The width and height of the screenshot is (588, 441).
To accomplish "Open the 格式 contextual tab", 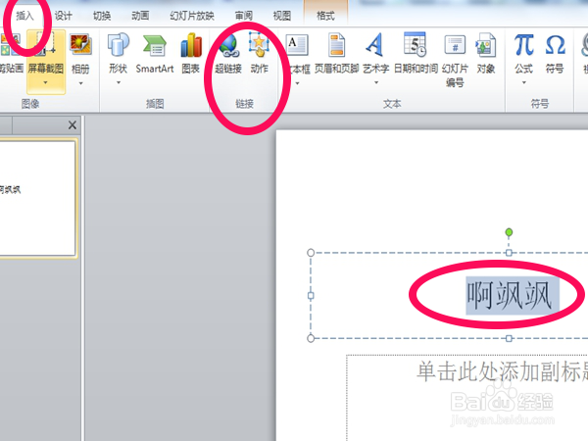I will pyautogui.click(x=325, y=16).
